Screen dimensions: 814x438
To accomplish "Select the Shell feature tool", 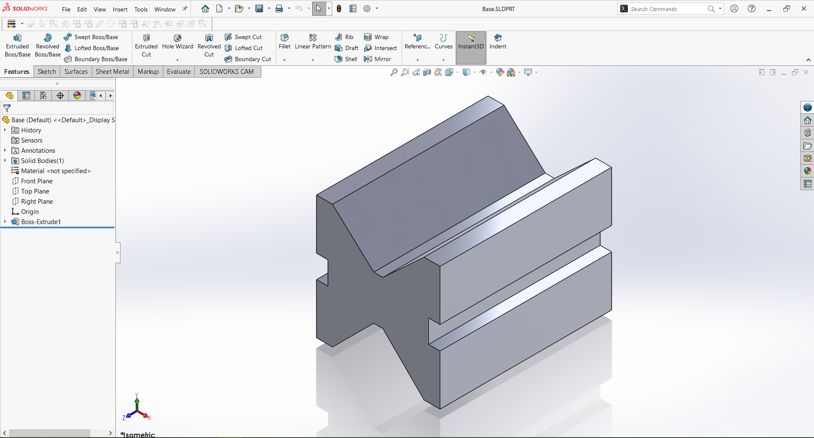I will pos(346,59).
